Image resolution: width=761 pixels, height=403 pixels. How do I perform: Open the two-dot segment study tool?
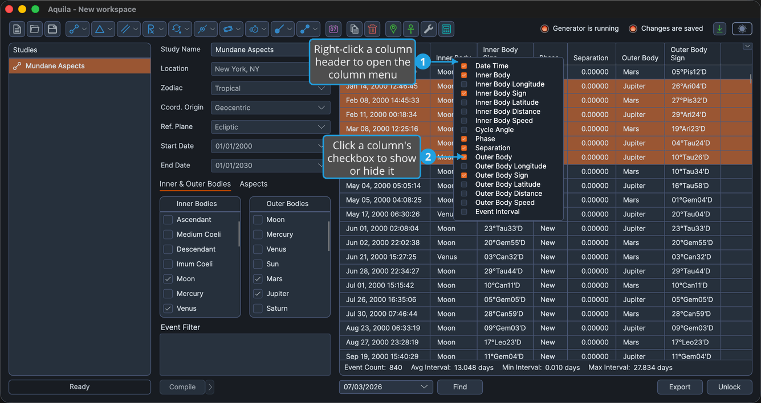(308, 28)
